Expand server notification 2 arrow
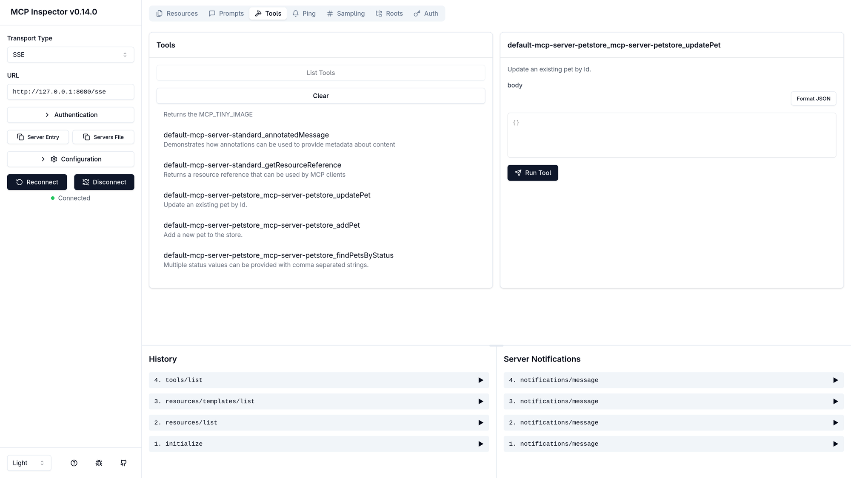 coord(835,423)
